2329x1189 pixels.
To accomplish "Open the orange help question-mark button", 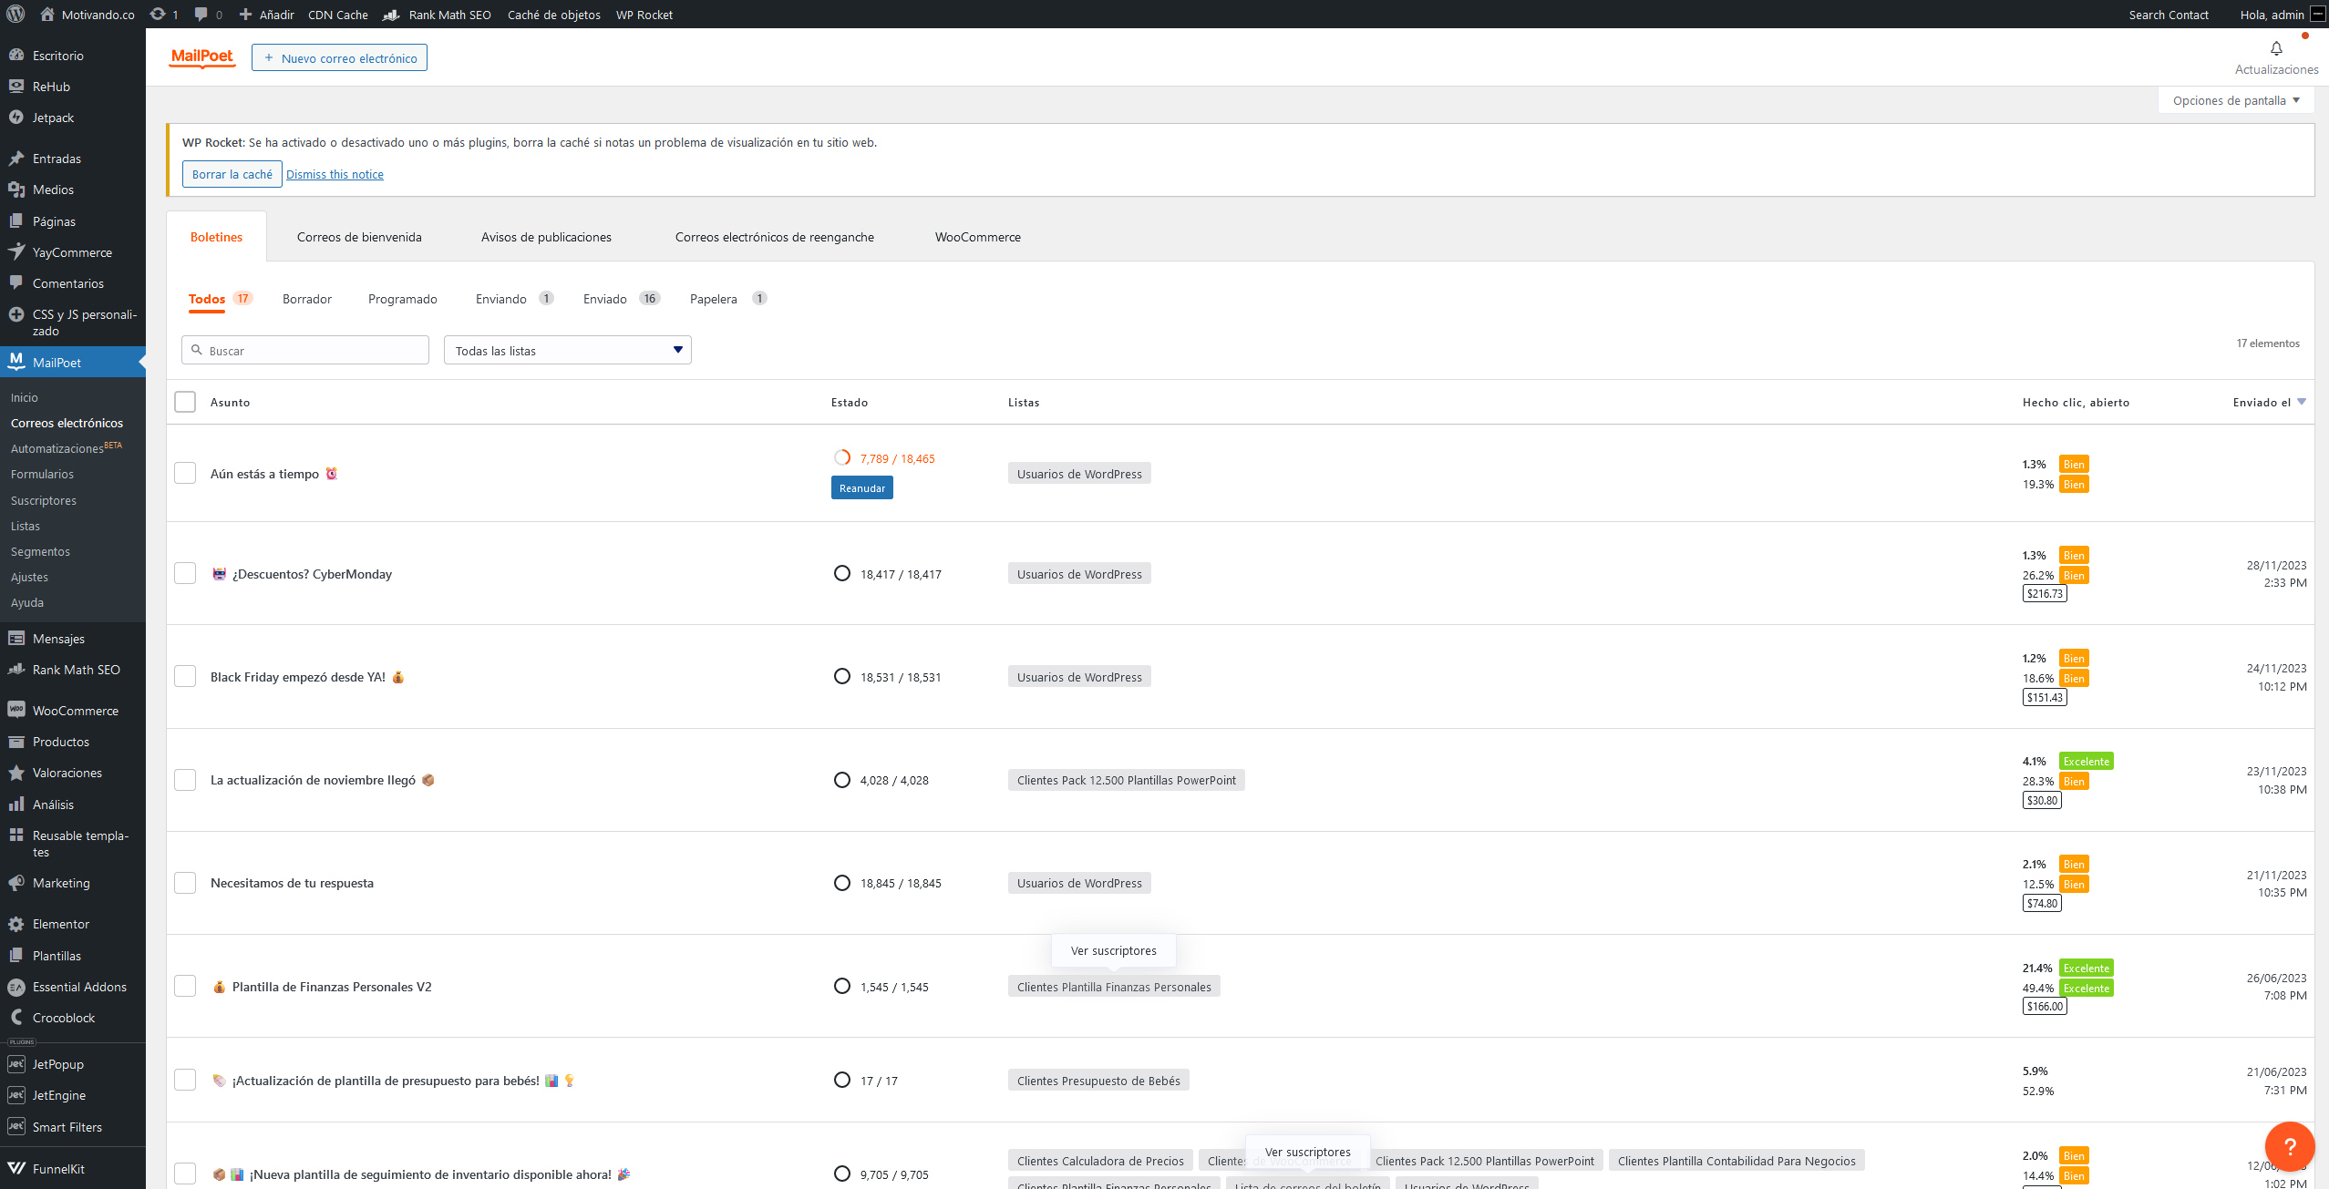I will pos(2289,1146).
